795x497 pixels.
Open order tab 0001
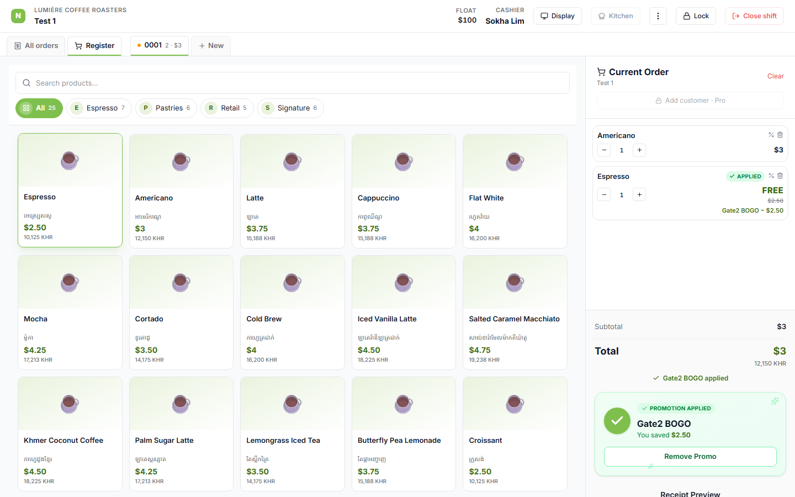(160, 45)
